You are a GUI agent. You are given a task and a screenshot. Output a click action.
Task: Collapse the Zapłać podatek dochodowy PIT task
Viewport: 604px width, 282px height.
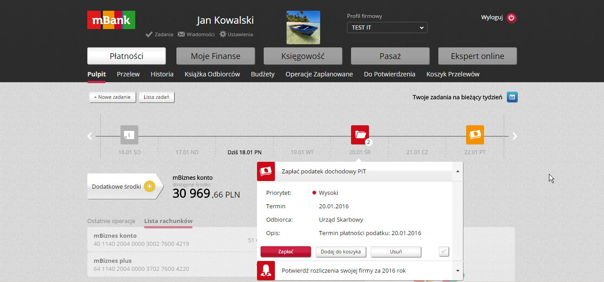(457, 172)
